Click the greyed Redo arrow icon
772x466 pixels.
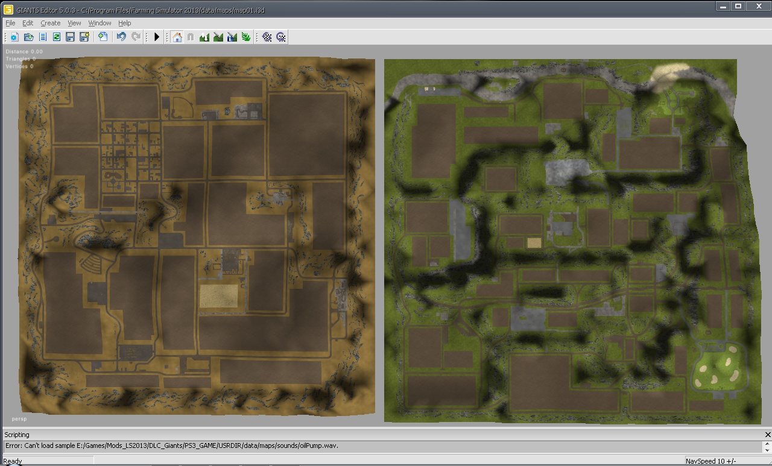136,37
